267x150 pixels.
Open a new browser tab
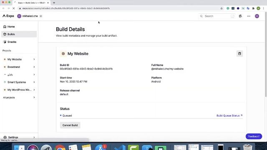pos(54,3)
